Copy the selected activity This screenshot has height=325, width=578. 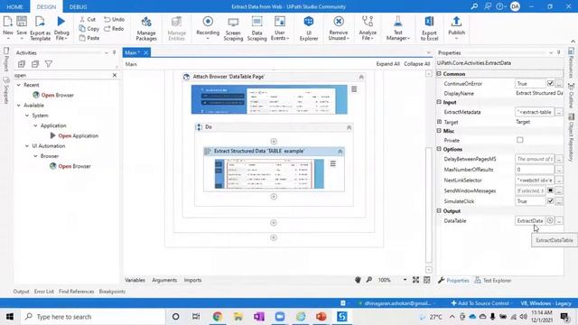tap(89, 28)
